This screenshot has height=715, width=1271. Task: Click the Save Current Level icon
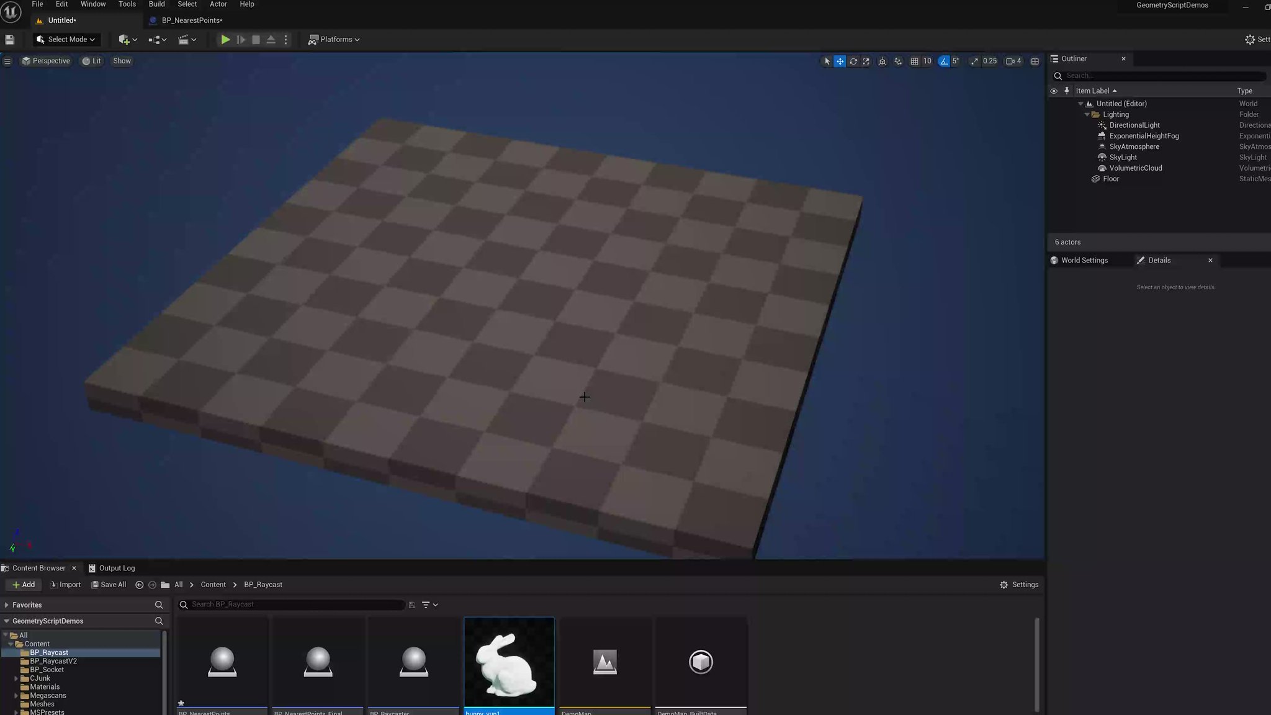tap(9, 39)
